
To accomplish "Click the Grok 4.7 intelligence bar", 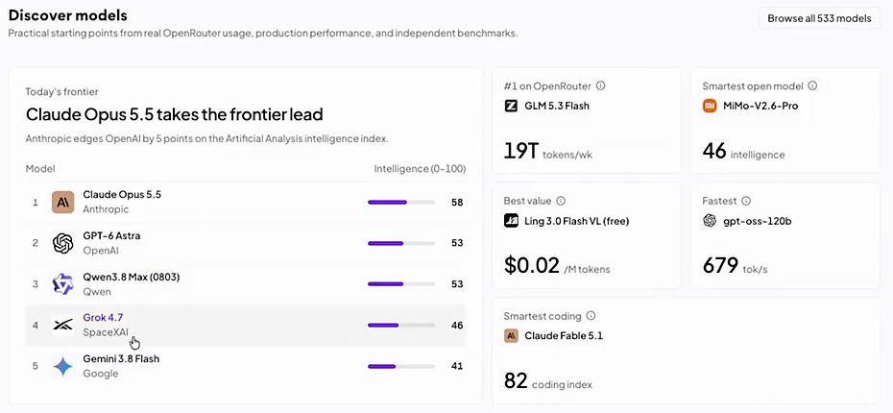I will coord(401,326).
